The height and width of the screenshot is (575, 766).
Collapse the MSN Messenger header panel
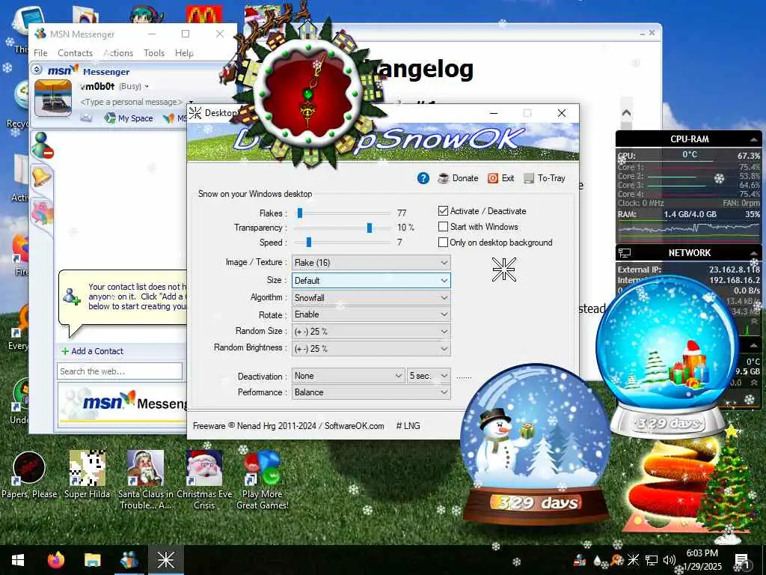(x=37, y=70)
